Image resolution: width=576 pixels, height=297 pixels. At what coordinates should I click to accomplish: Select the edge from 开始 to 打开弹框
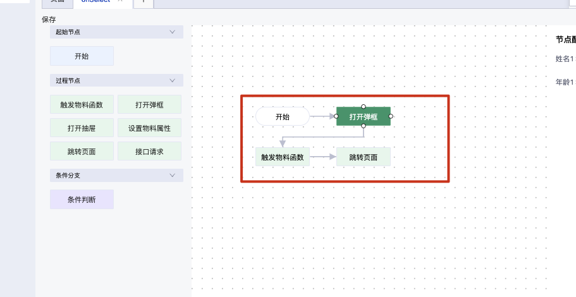(321, 116)
